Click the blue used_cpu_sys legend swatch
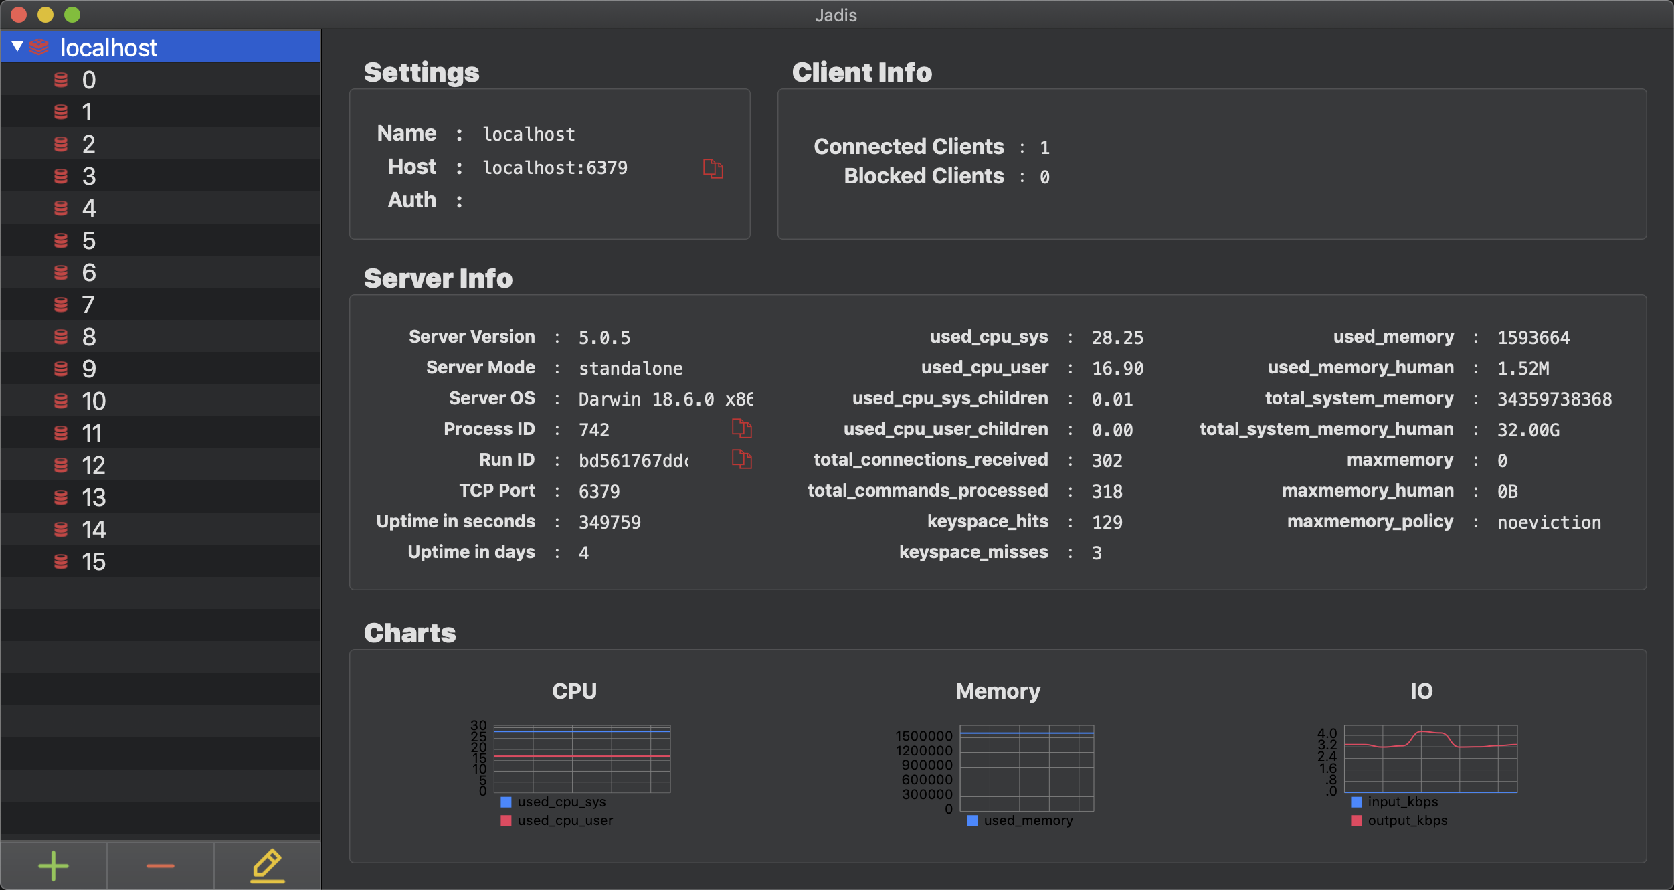Image resolution: width=1674 pixels, height=890 pixels. pos(506,802)
